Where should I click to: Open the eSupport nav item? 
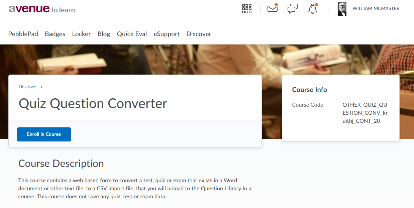coord(167,34)
